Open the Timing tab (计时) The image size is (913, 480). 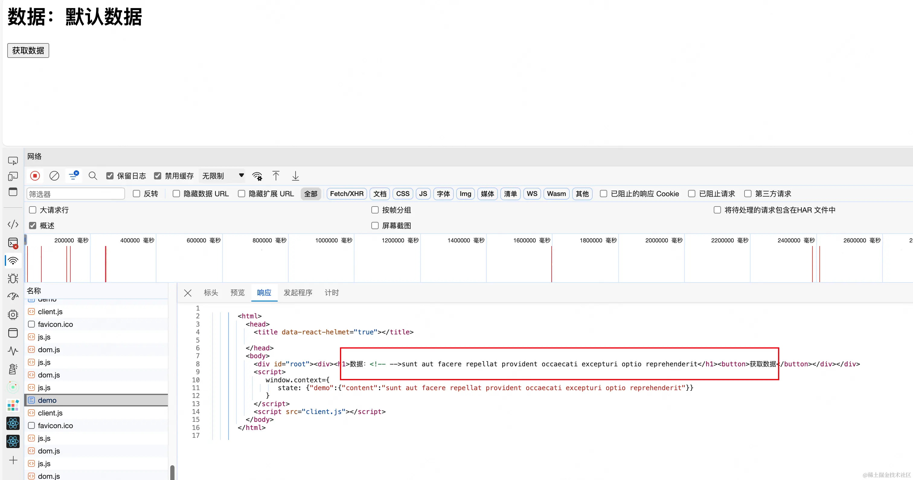click(332, 293)
